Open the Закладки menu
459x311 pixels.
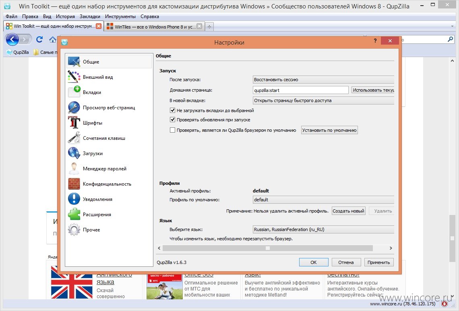tap(90, 16)
